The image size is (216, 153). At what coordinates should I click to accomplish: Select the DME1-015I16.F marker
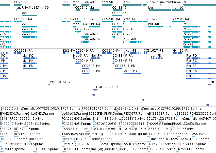pos(49,85)
